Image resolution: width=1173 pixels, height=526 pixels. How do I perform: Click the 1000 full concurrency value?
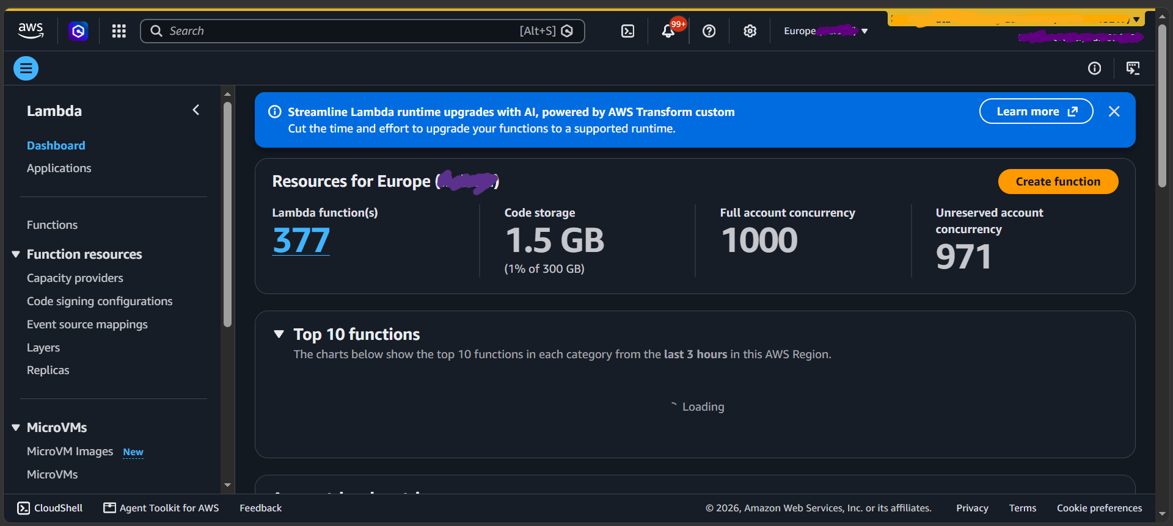[x=759, y=240]
